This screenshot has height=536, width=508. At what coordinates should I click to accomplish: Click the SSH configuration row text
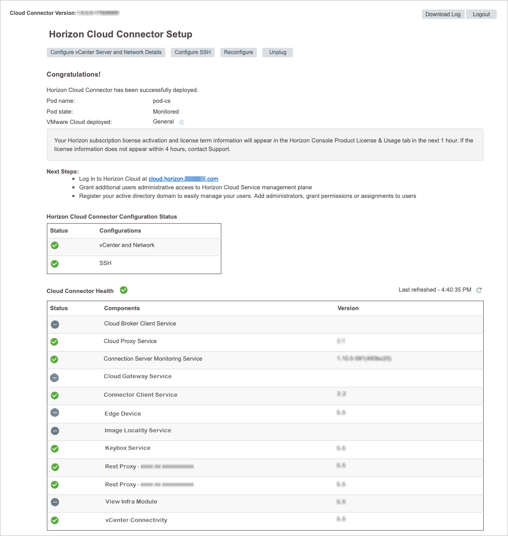pyautogui.click(x=105, y=263)
